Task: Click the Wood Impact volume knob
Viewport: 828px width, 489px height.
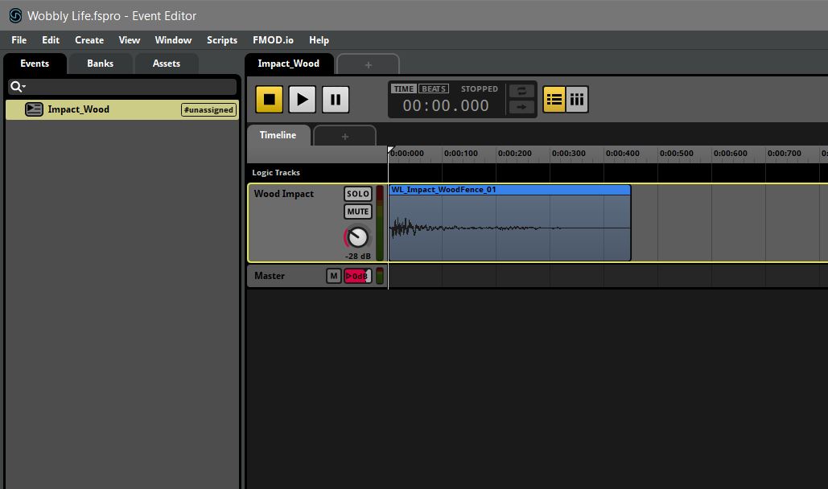Action: [x=357, y=237]
